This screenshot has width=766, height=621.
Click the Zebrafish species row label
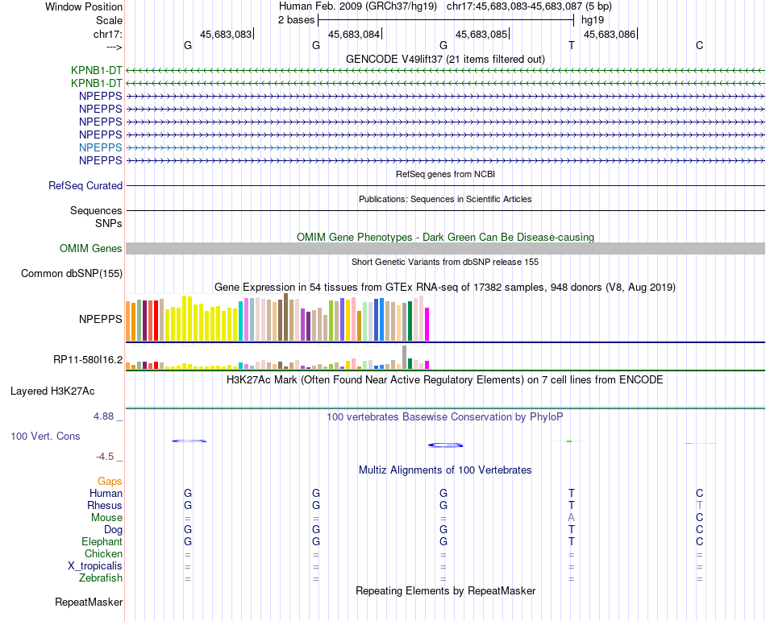(101, 578)
